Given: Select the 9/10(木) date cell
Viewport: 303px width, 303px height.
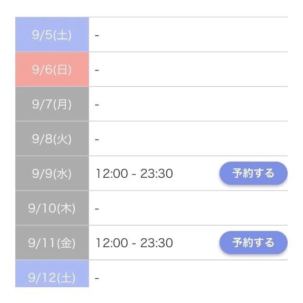Looking at the screenshot, I should [x=52, y=208].
